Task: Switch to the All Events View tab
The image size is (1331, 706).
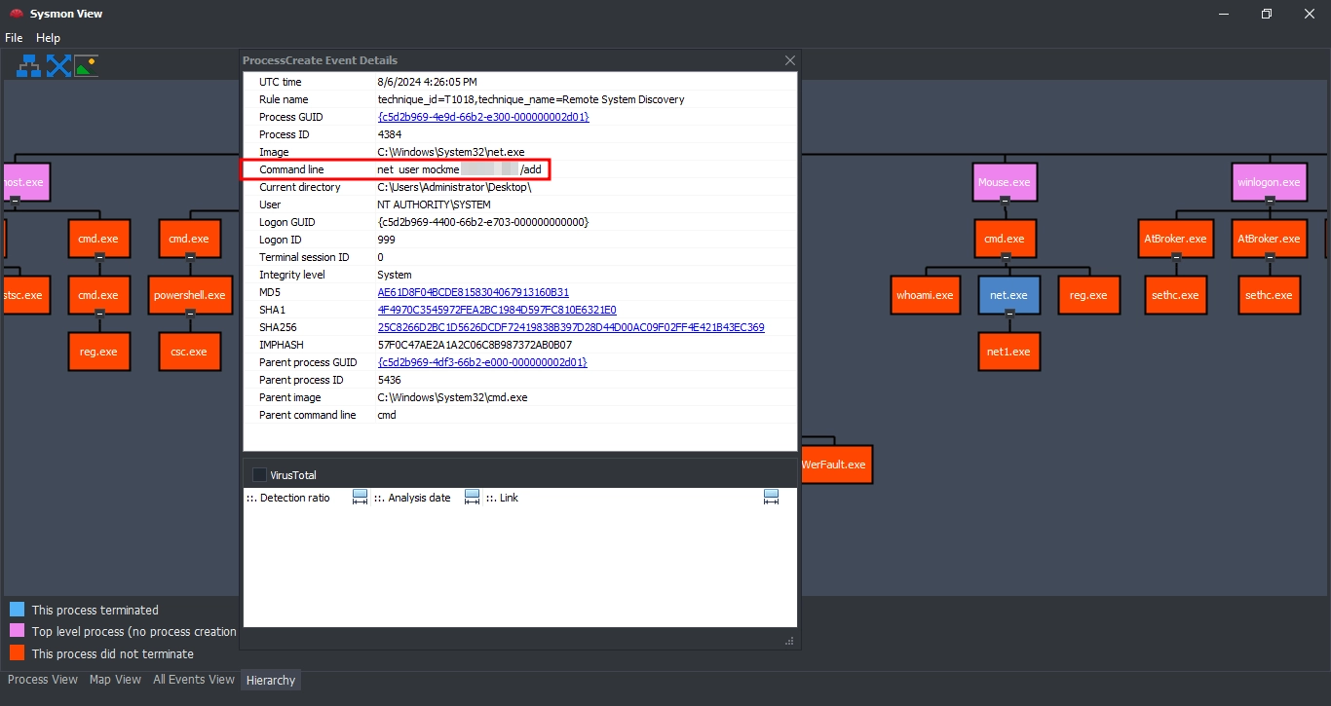Action: point(193,680)
